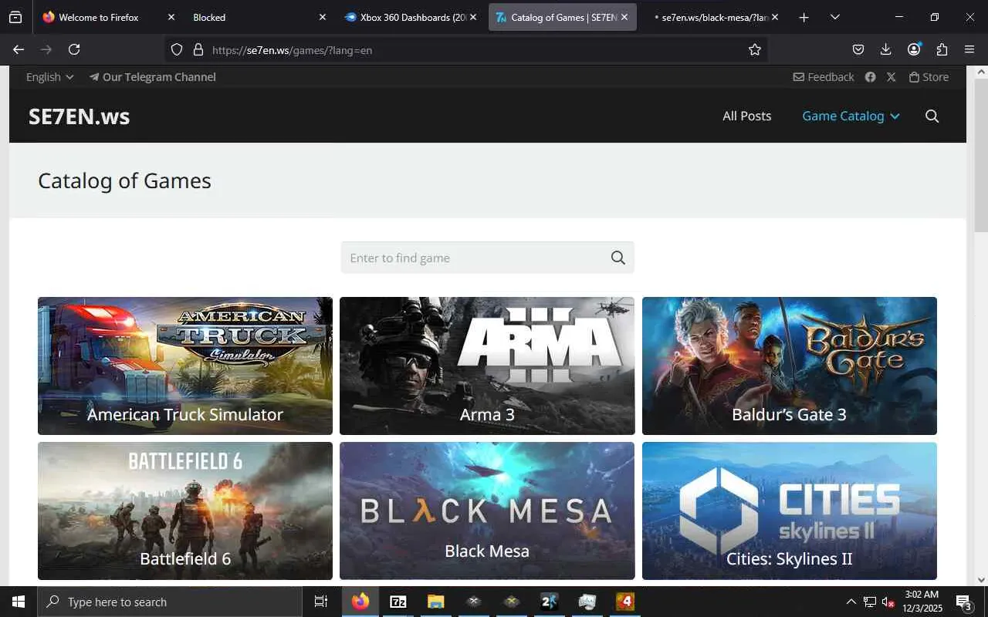Show site info via padlock icon

pyautogui.click(x=198, y=49)
